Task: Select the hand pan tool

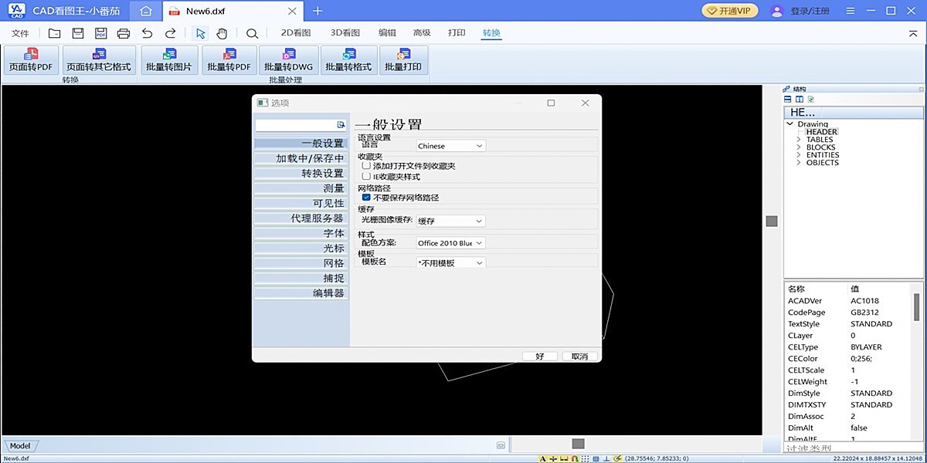Action: pos(222,33)
